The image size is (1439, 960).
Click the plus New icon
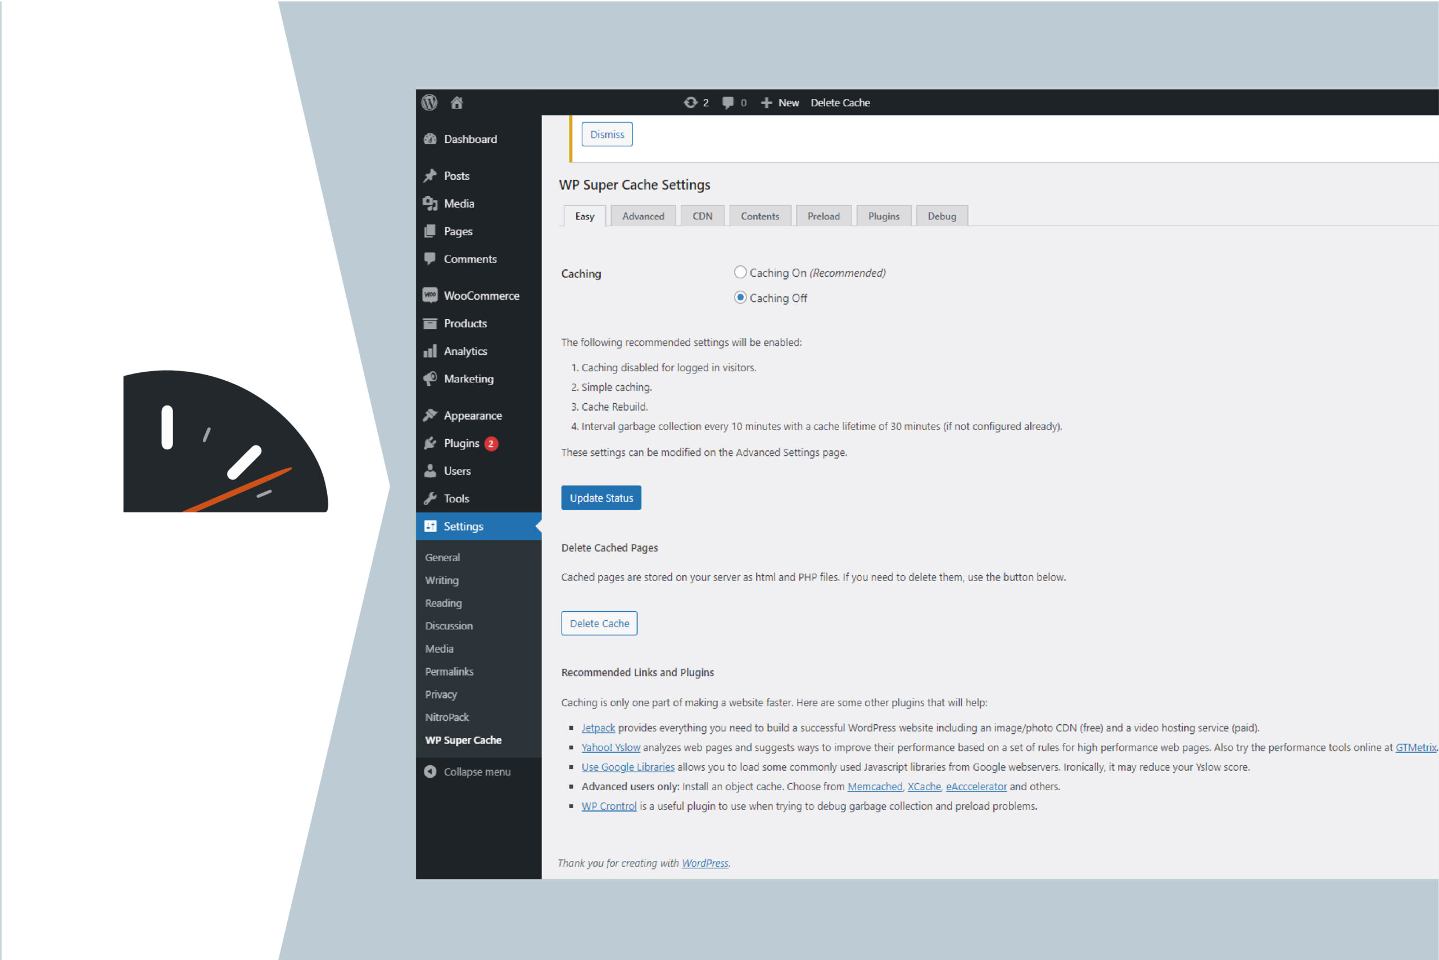click(x=766, y=103)
